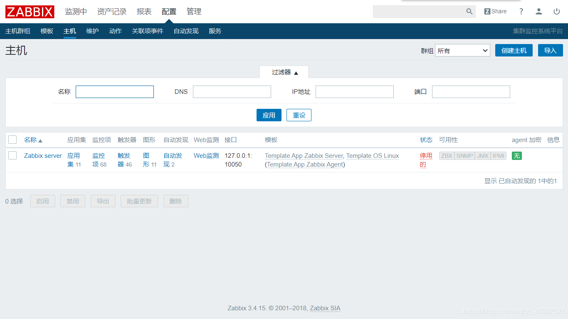
Task: Click the 批量更新 button
Action: point(139,201)
